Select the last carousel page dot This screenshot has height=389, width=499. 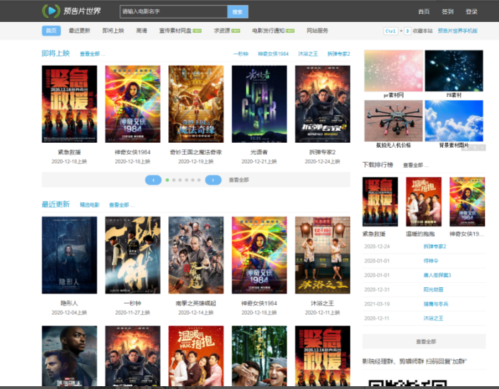(199, 180)
